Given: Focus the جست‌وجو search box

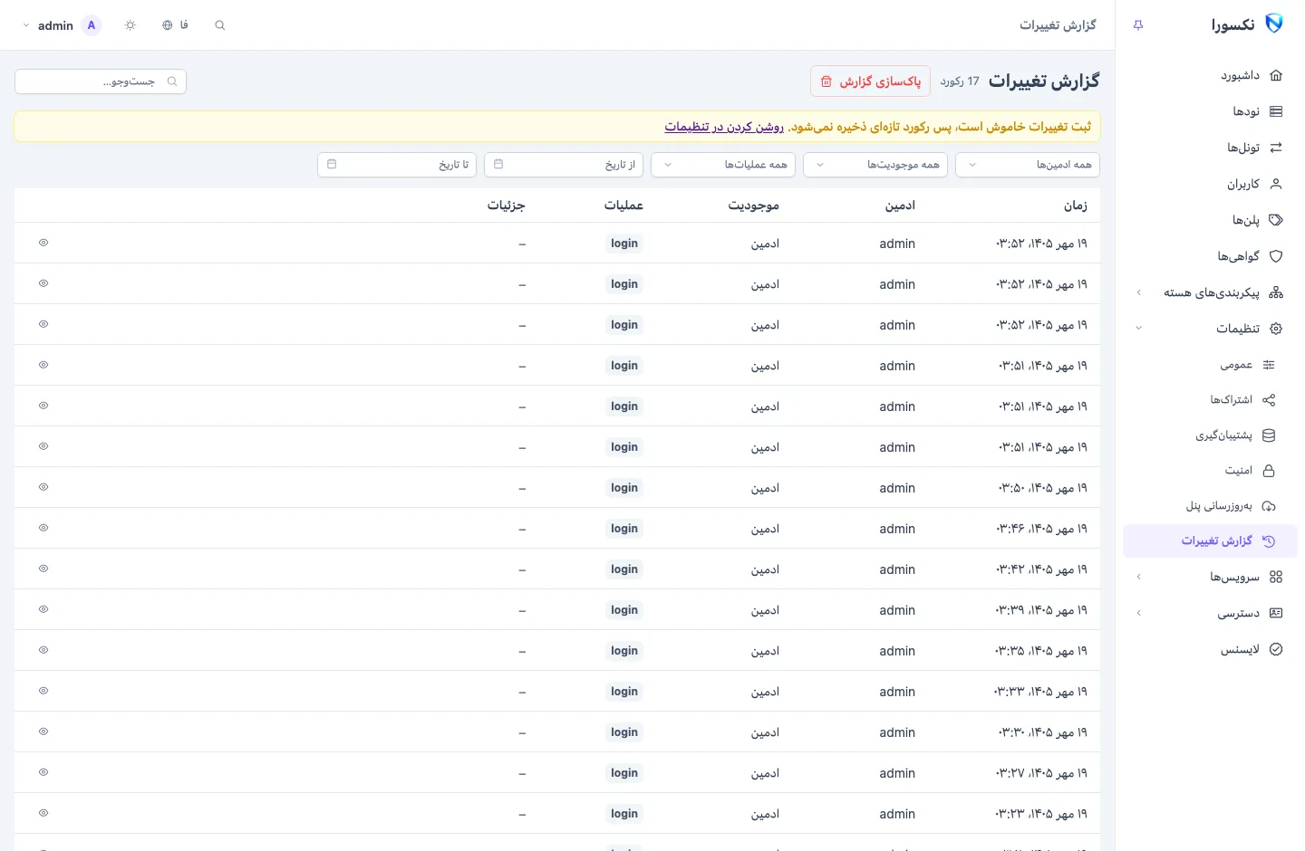Looking at the screenshot, I should click(101, 81).
